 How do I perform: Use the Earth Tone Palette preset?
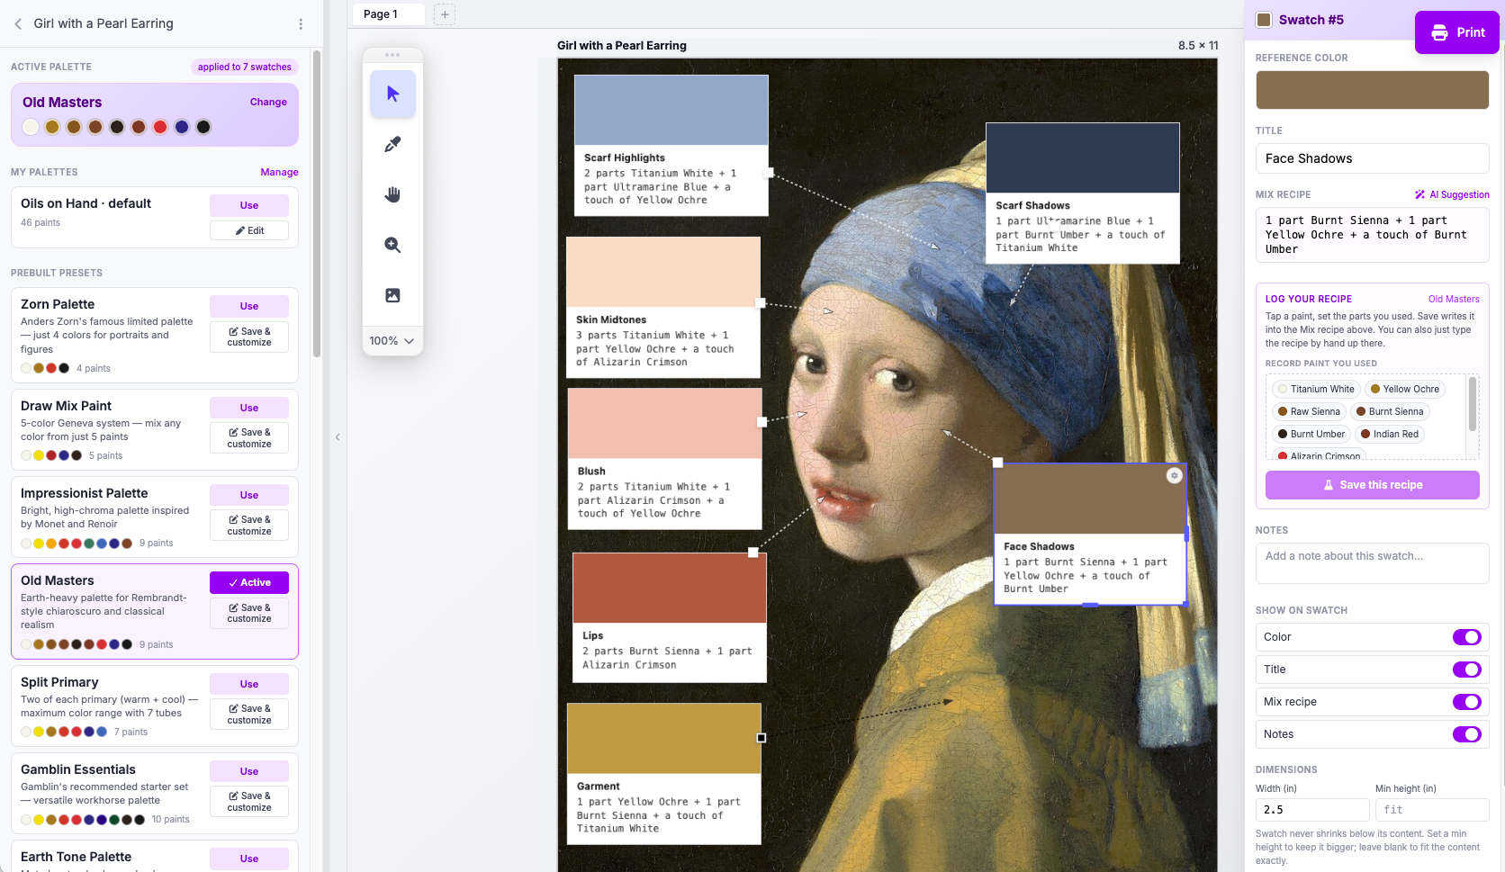coord(249,859)
